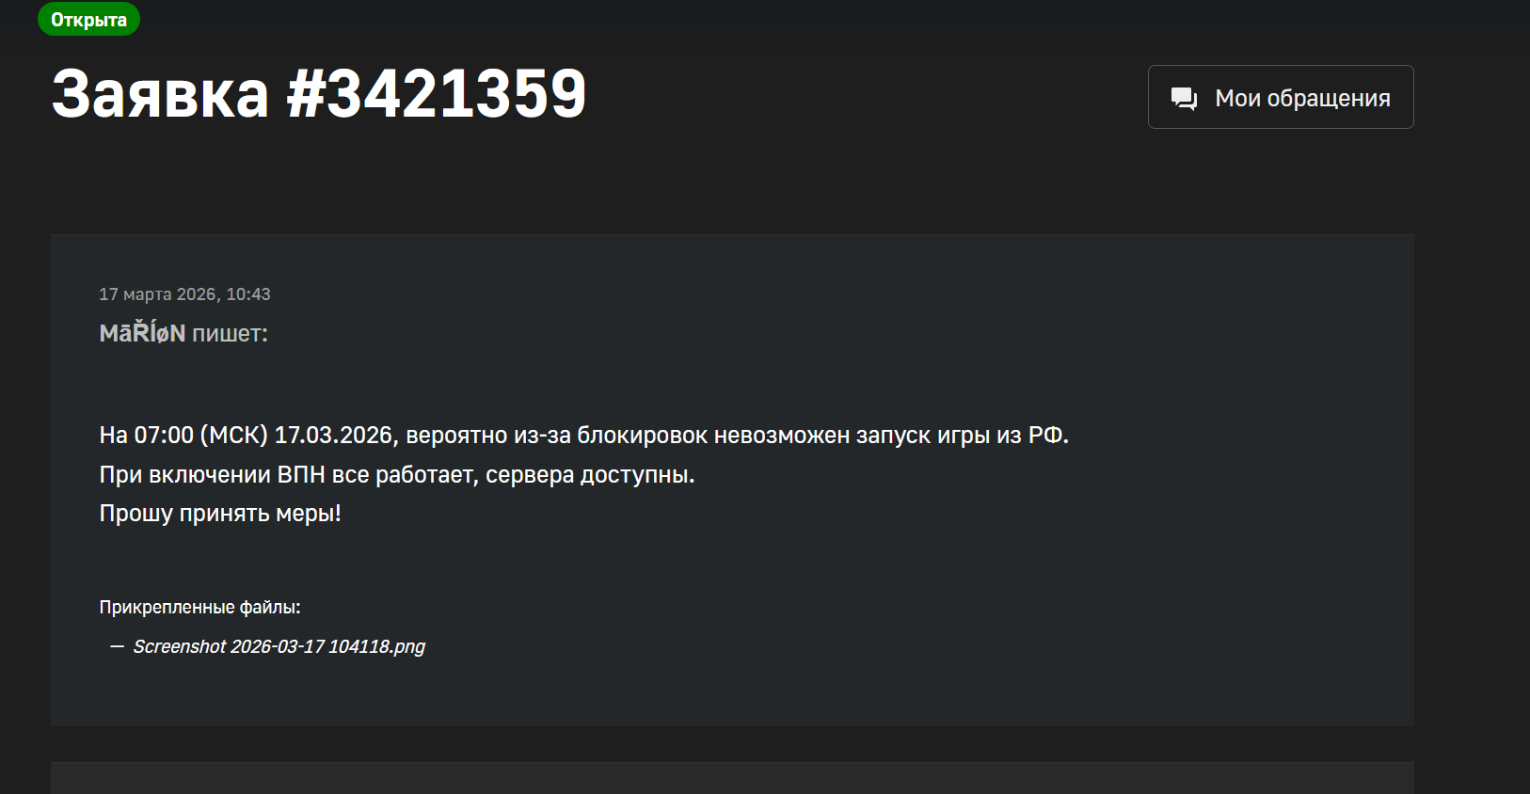Click the author name MāŘÍøN
Viewport: 1530px width, 794px height.
[x=142, y=334]
